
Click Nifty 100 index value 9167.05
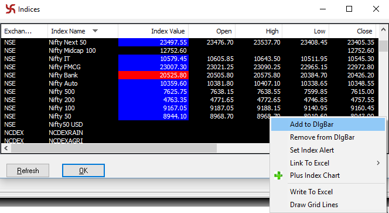pos(153,108)
